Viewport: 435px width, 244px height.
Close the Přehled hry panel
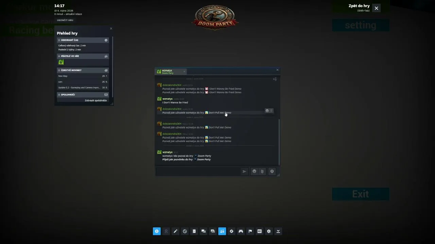coord(111,28)
